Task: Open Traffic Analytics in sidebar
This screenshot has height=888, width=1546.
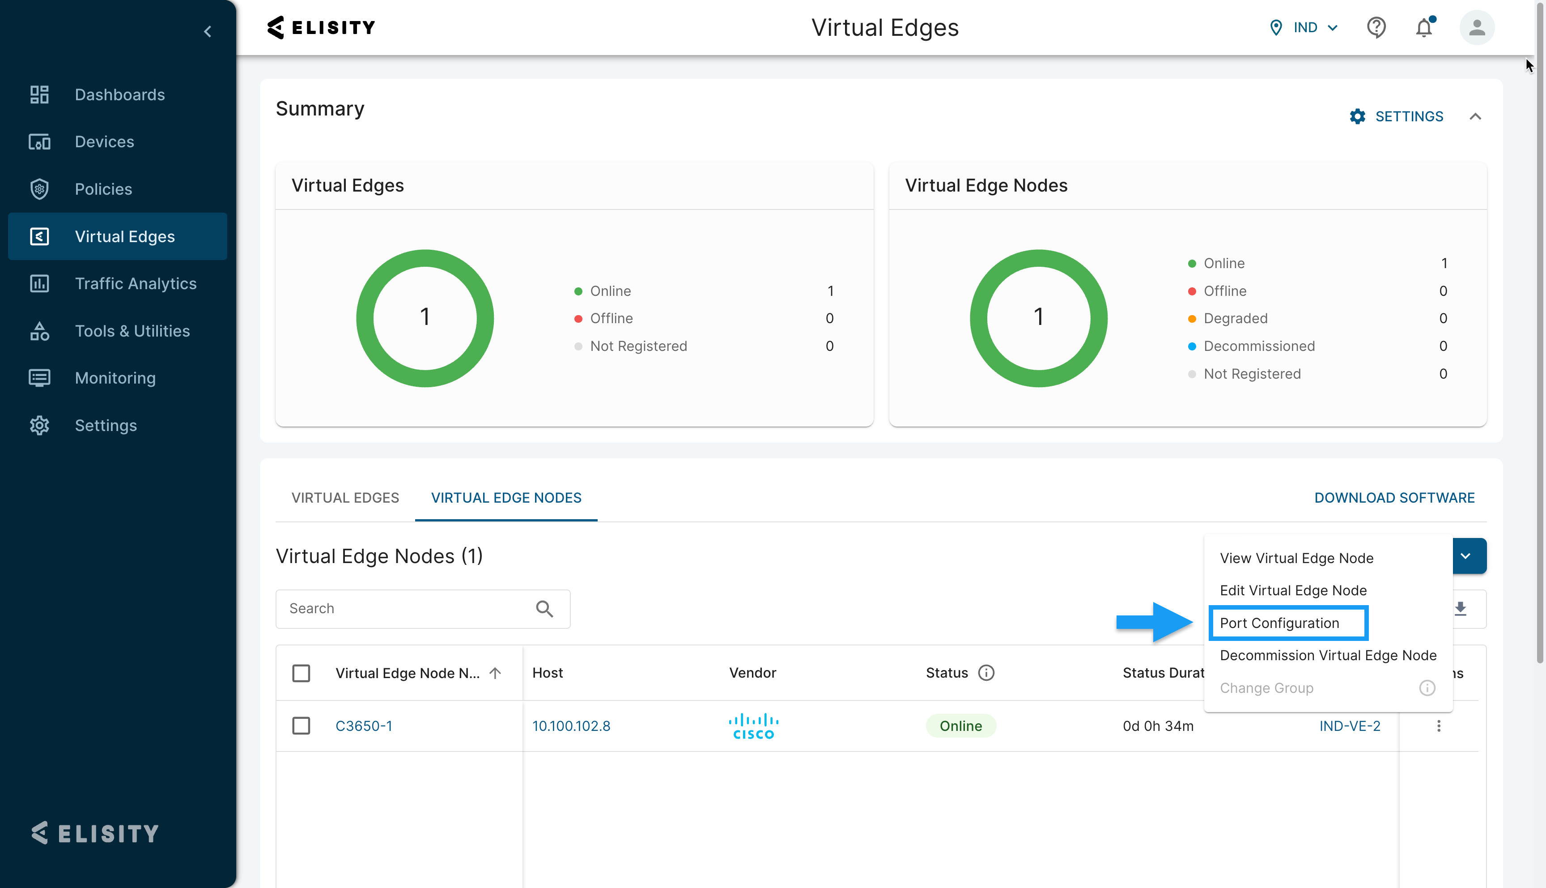Action: click(135, 284)
